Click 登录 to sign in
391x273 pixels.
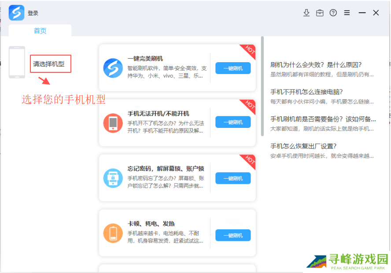(x=33, y=13)
